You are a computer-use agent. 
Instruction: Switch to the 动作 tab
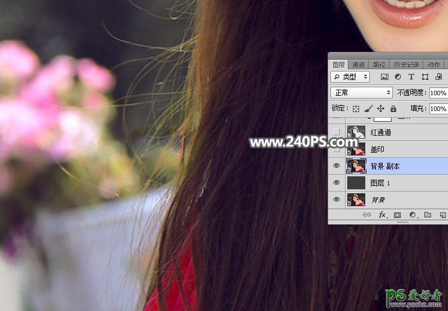[434, 65]
